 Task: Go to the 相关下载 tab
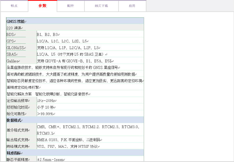point(101,6)
